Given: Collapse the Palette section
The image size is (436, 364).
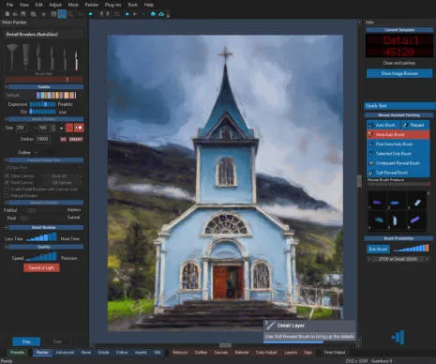Looking at the screenshot, I should tap(6, 86).
